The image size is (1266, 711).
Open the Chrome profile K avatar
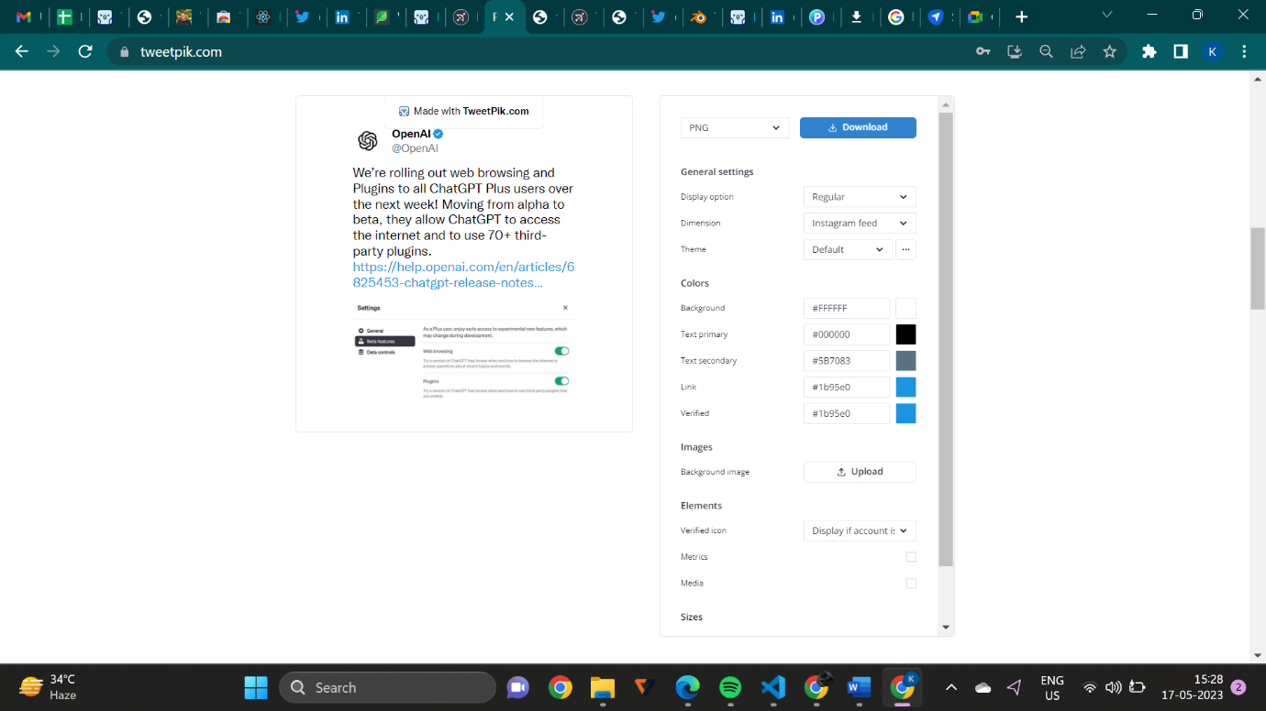coord(1212,52)
